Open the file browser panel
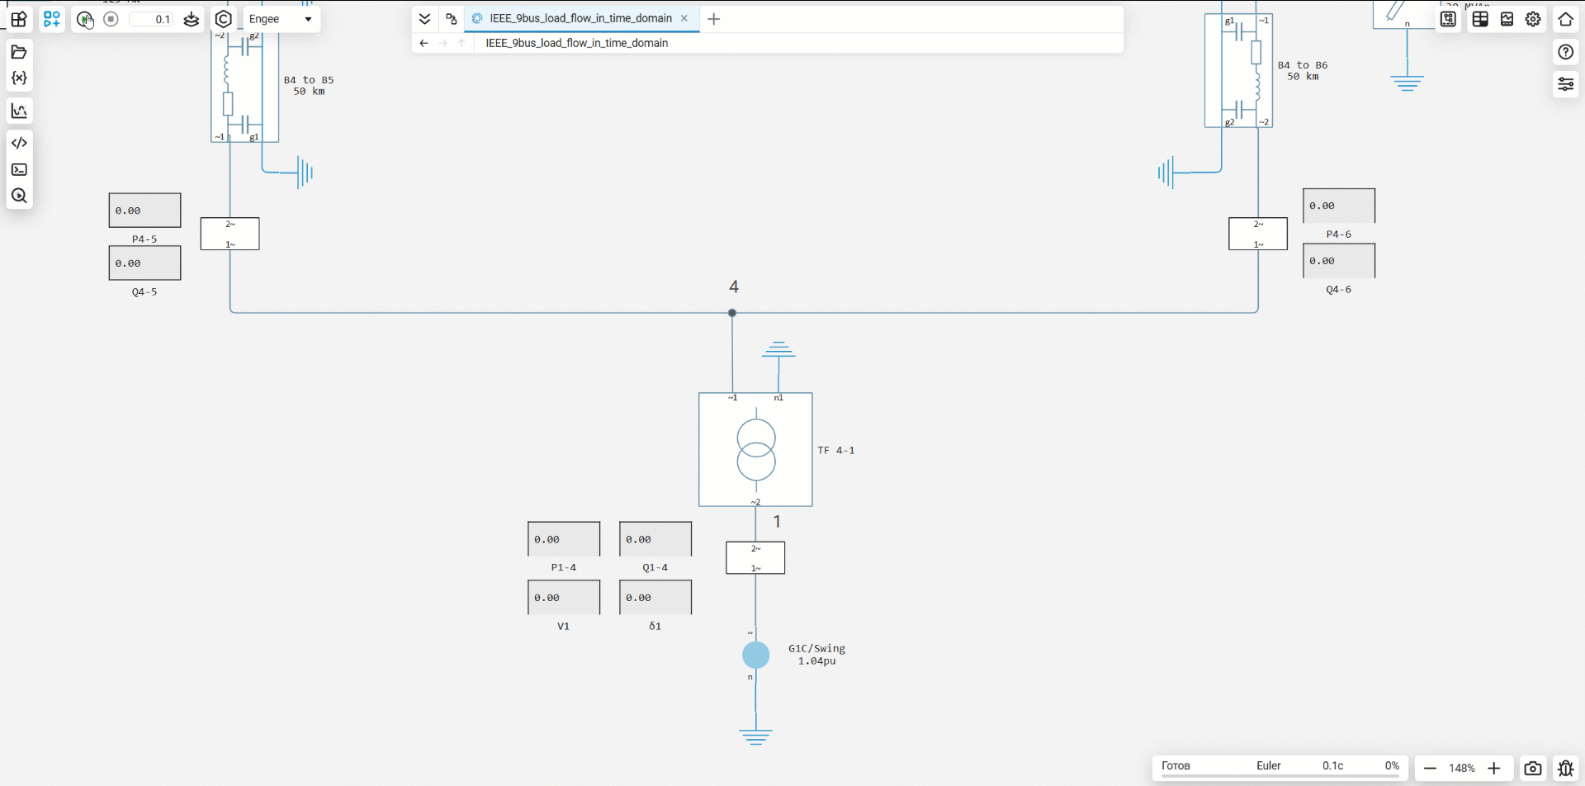Image resolution: width=1585 pixels, height=786 pixels. tap(19, 52)
